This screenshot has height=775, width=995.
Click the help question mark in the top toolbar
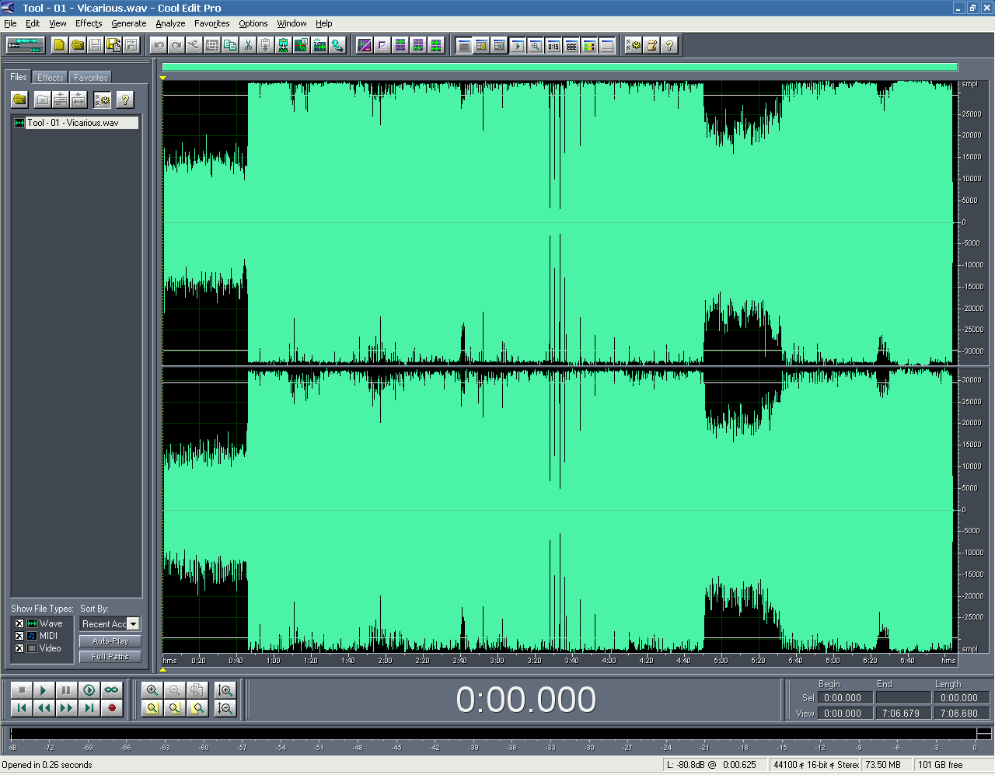670,45
